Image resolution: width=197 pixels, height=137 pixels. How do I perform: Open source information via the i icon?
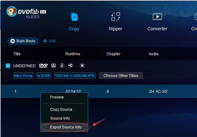(x=62, y=66)
